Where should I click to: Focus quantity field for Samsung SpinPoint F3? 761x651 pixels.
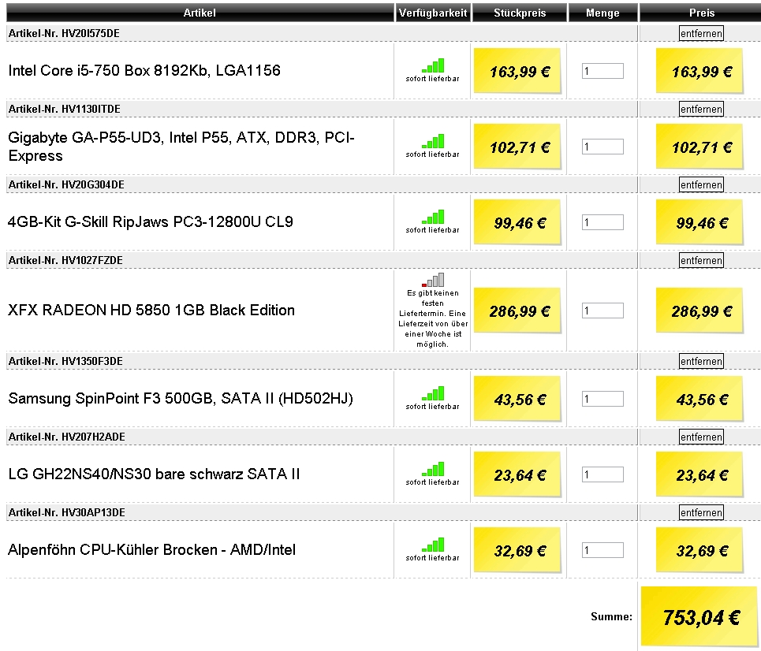coord(602,399)
